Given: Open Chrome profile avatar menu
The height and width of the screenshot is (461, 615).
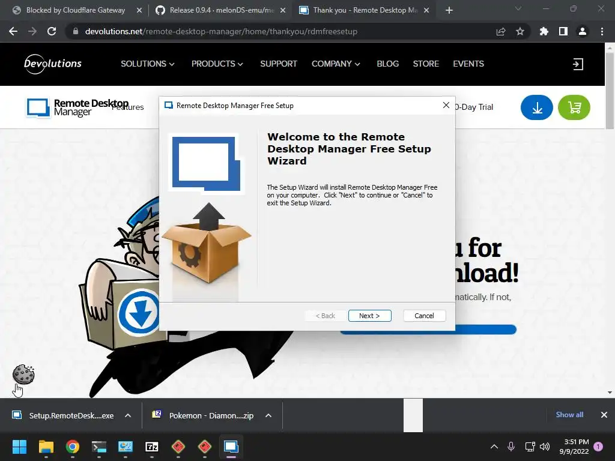Looking at the screenshot, I should click(583, 31).
